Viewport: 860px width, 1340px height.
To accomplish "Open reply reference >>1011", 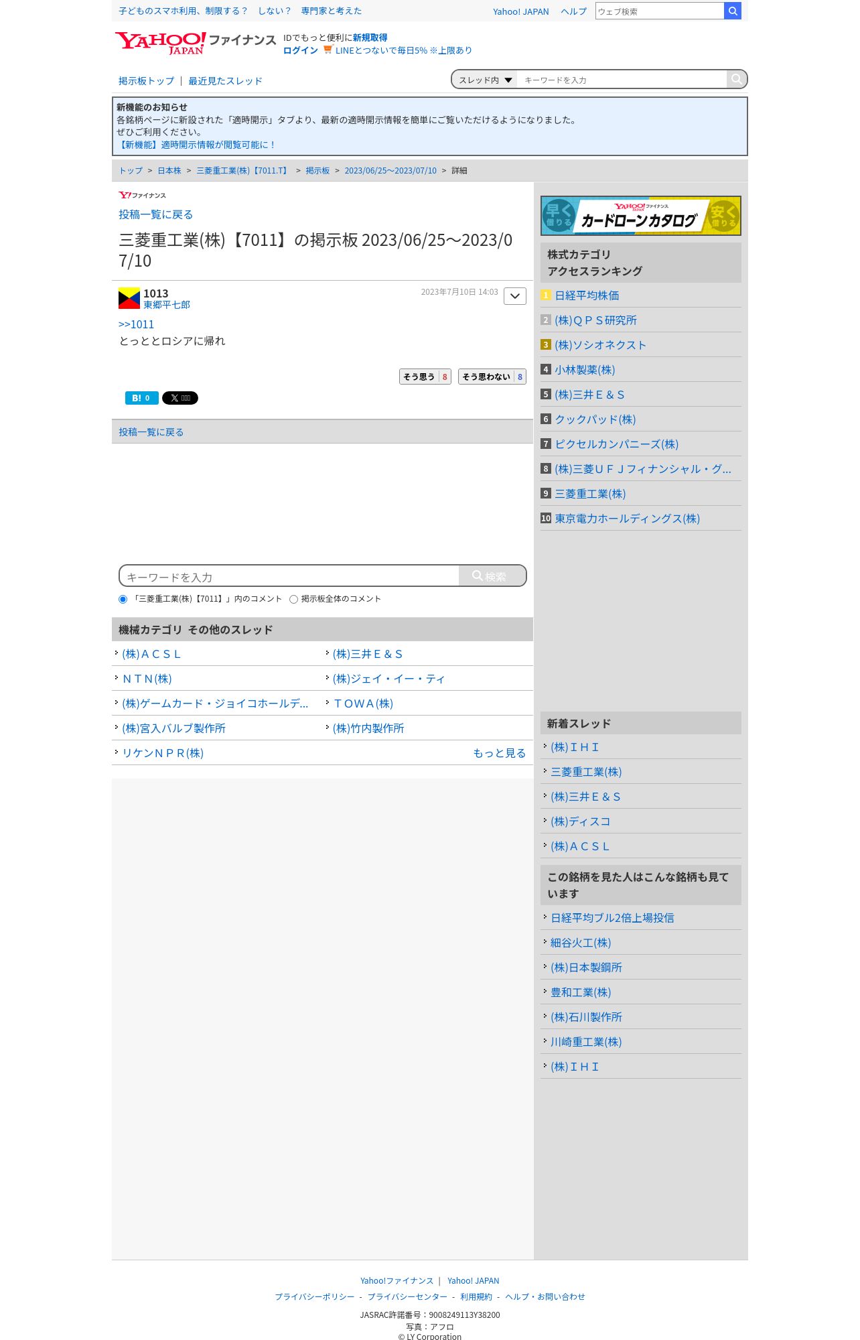I will tap(136, 324).
